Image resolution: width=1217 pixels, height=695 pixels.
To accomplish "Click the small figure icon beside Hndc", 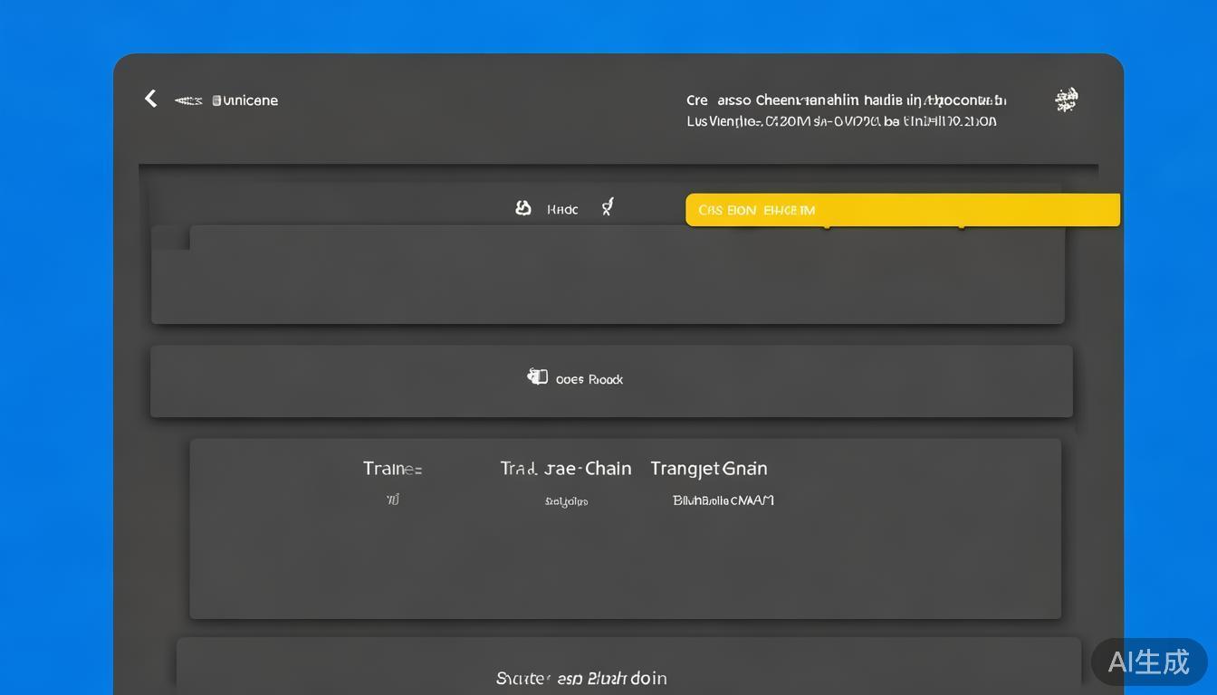I will click(x=607, y=206).
